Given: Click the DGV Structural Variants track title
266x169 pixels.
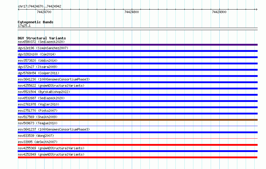Looking at the screenshot, I should tap(42, 38).
